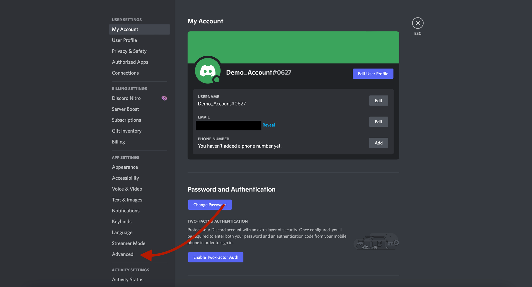Click email address Edit button
This screenshot has width=532, height=287.
(378, 122)
